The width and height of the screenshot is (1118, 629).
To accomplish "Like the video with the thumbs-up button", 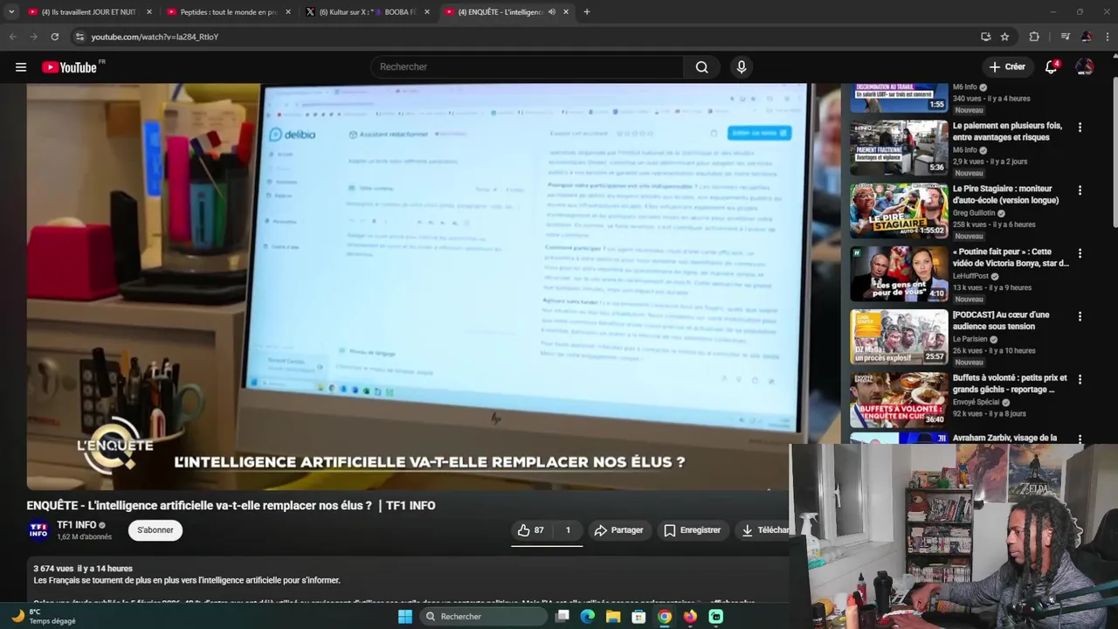I will pyautogui.click(x=531, y=530).
